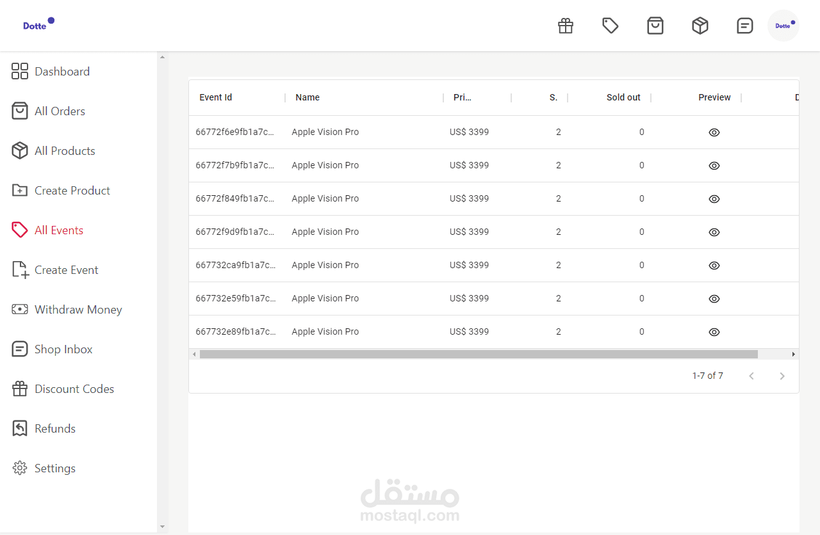This screenshot has height=535, width=820.
Task: Click sidebar scrollbar down arrow
Action: click(162, 527)
